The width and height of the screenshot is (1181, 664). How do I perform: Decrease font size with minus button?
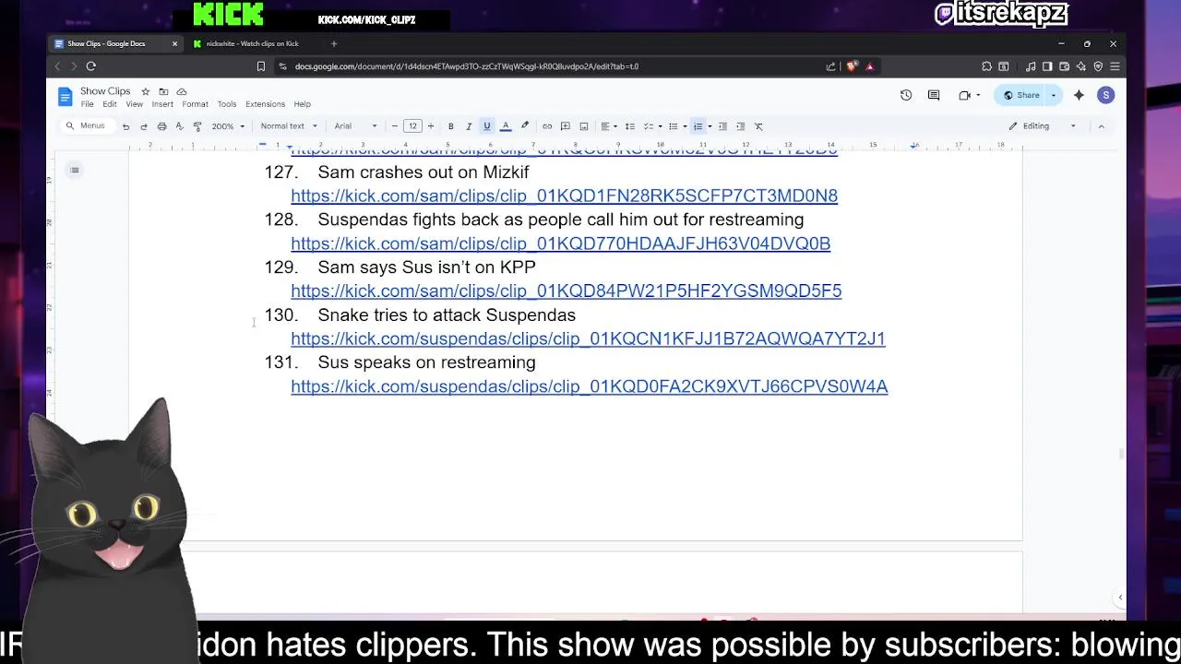[395, 126]
